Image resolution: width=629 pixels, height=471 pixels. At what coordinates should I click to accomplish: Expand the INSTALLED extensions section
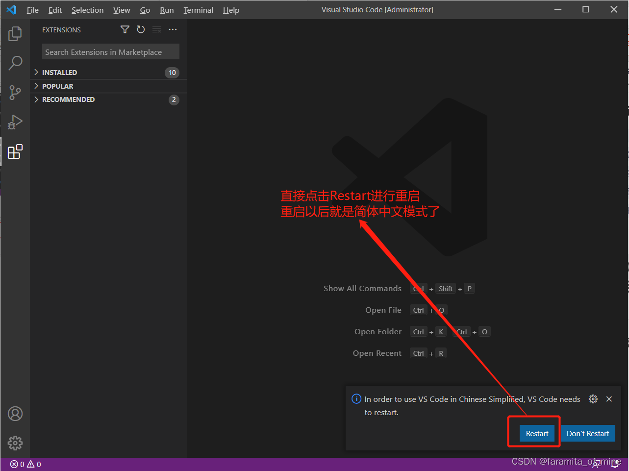click(108, 73)
